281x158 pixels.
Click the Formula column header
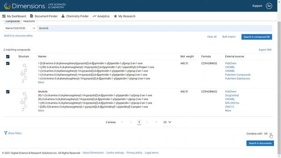pos(206,57)
